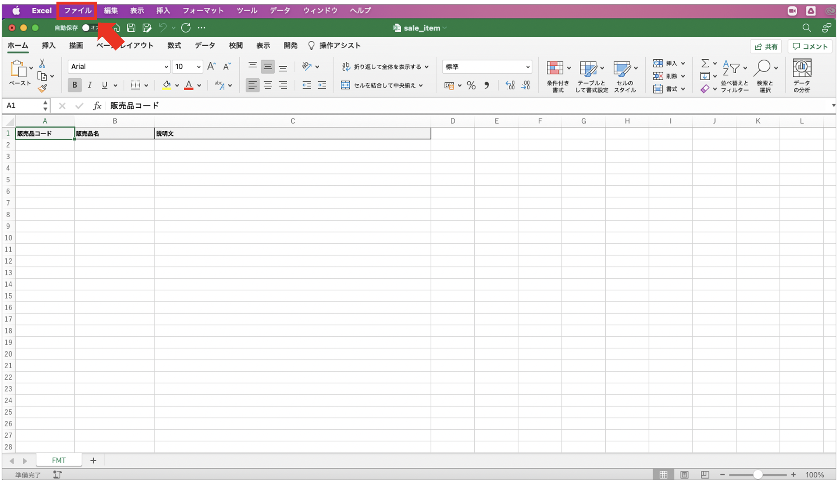Open the font size dropdown
The image size is (838, 483).
coord(199,67)
